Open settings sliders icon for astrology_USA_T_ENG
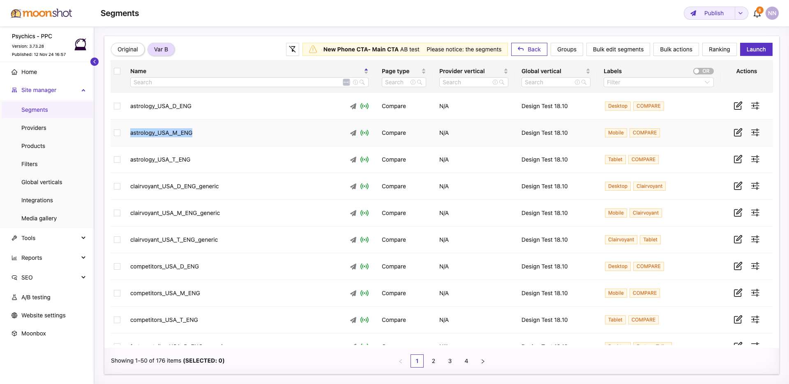 click(x=755, y=159)
